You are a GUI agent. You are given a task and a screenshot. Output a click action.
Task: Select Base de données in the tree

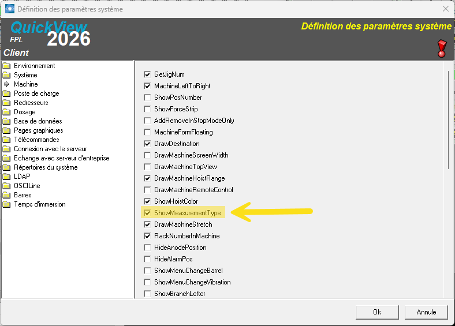38,121
